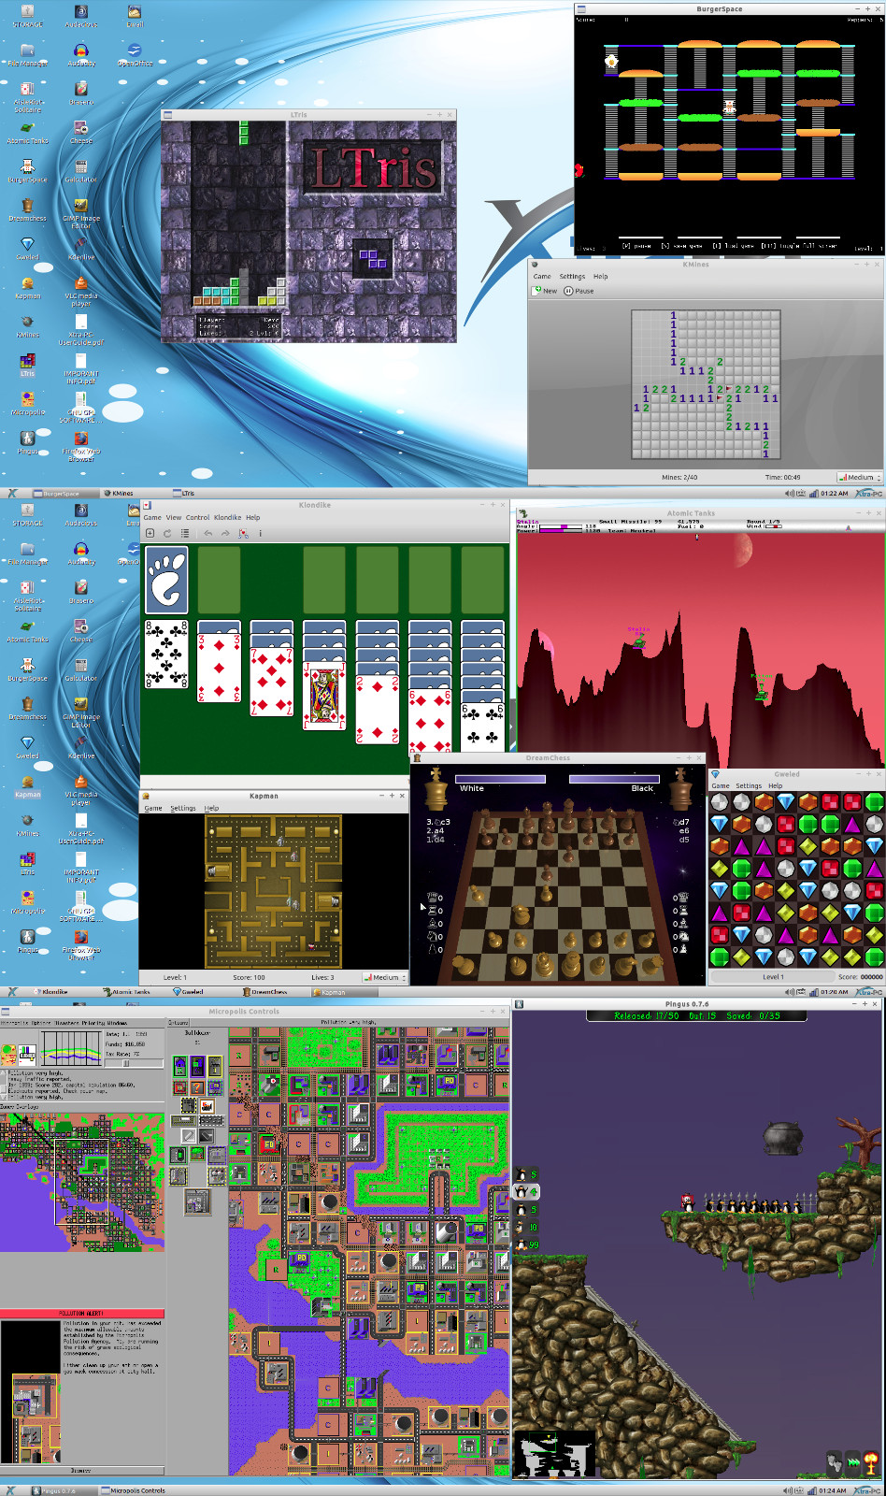Open the Klondike menu in the solitaire window
This screenshot has width=886, height=1496.
point(227,517)
